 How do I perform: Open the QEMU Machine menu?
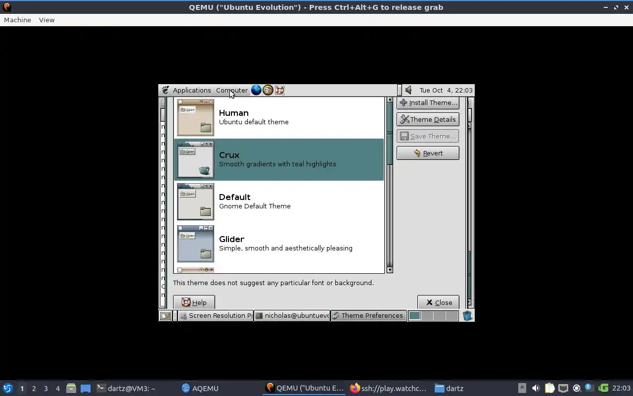pyautogui.click(x=17, y=20)
